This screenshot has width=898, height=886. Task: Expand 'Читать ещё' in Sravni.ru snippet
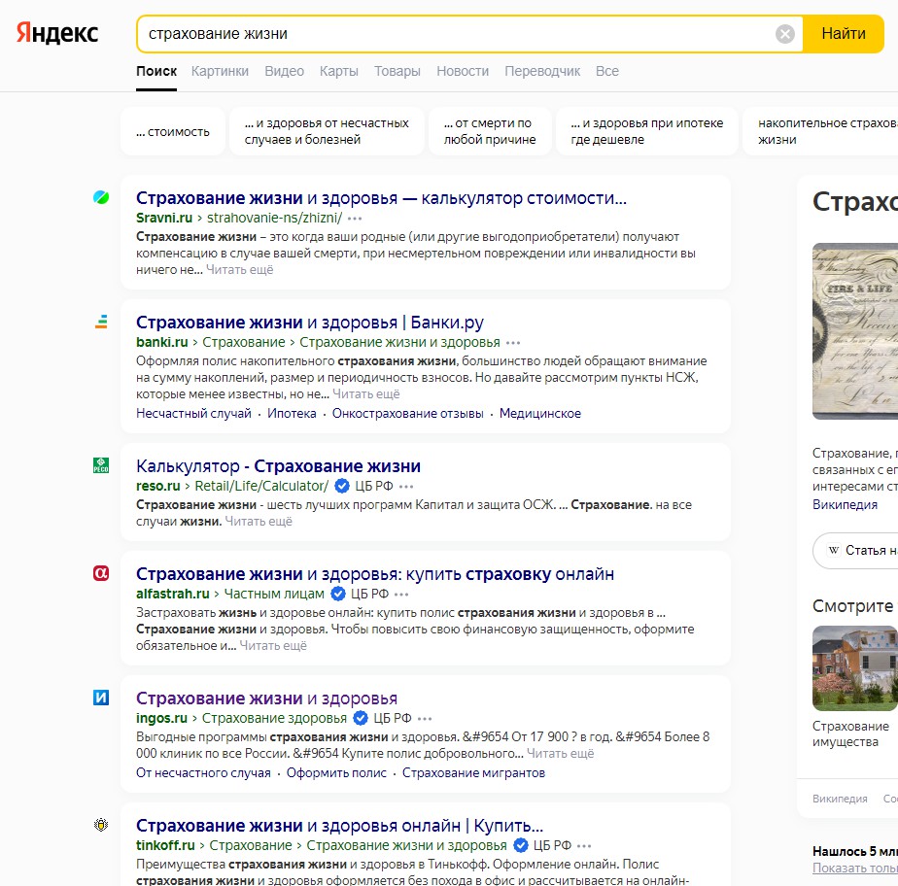[239, 269]
